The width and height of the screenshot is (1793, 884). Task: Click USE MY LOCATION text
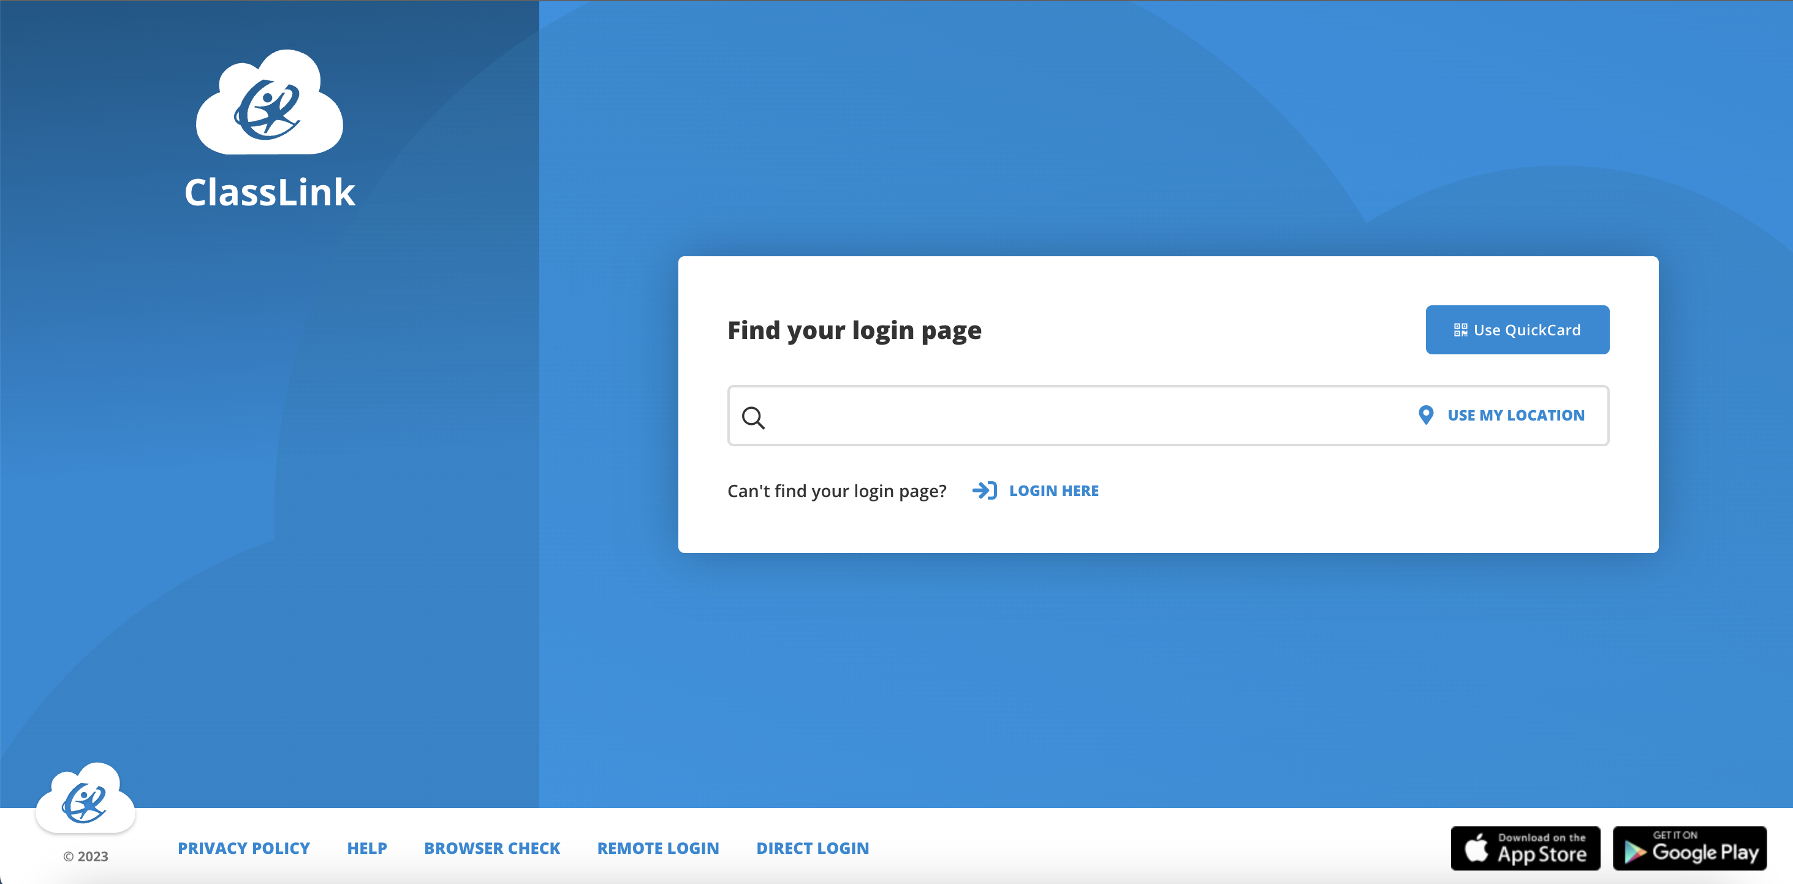[x=1515, y=415]
